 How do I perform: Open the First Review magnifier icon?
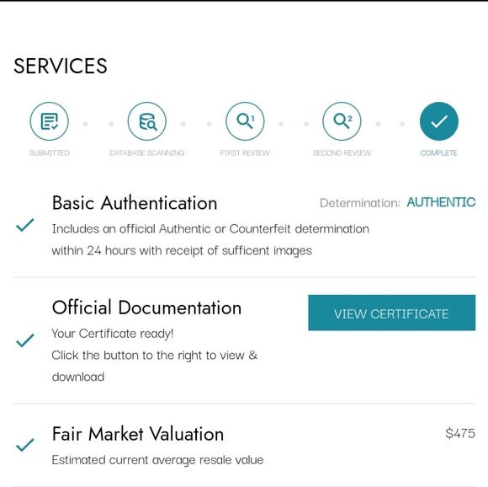(x=245, y=121)
